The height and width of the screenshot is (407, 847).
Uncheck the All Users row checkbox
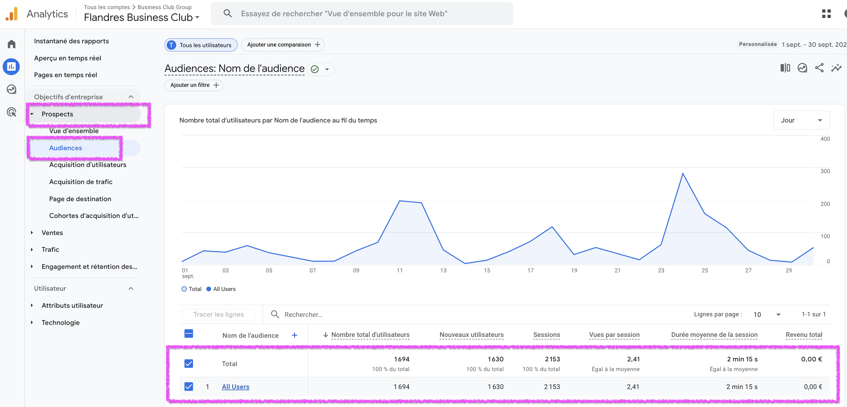tap(189, 386)
